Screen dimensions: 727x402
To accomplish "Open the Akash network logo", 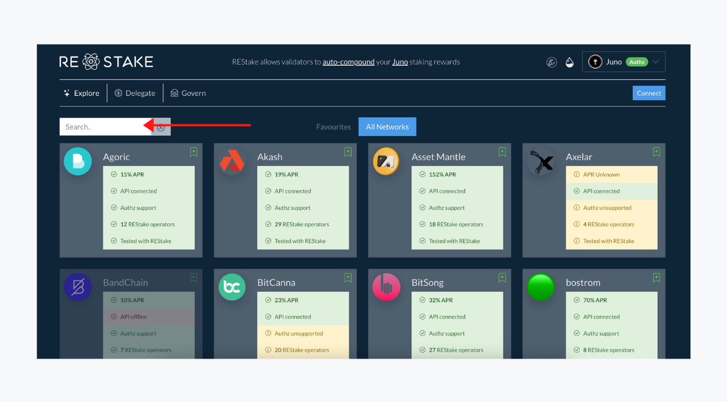I will coord(232,161).
